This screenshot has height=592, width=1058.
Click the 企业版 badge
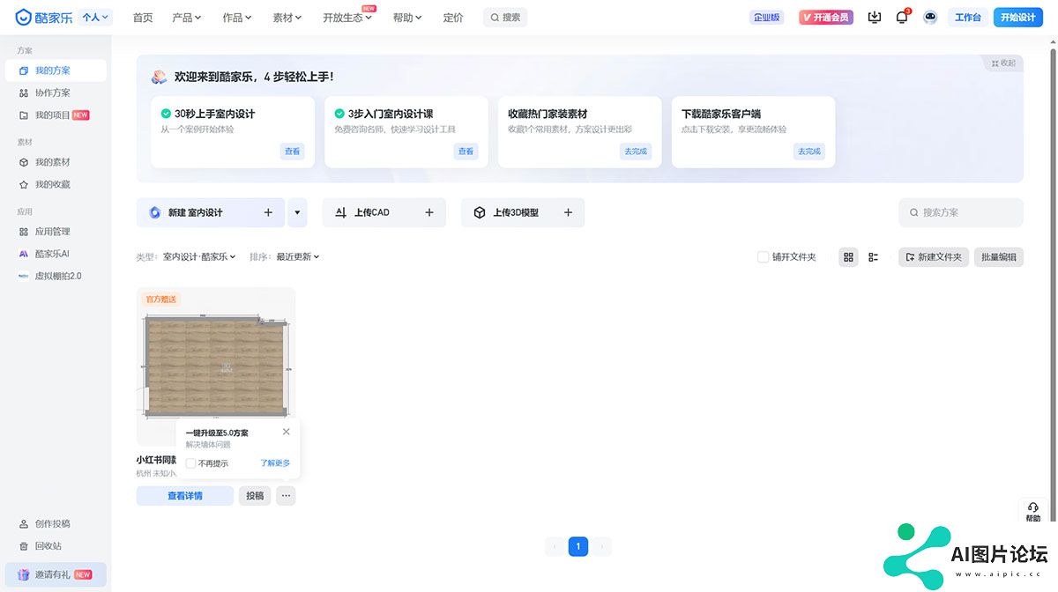[x=766, y=17]
